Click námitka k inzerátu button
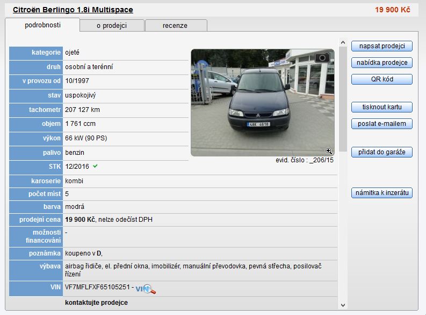Viewport: 426px width, 315px height. 382,193
